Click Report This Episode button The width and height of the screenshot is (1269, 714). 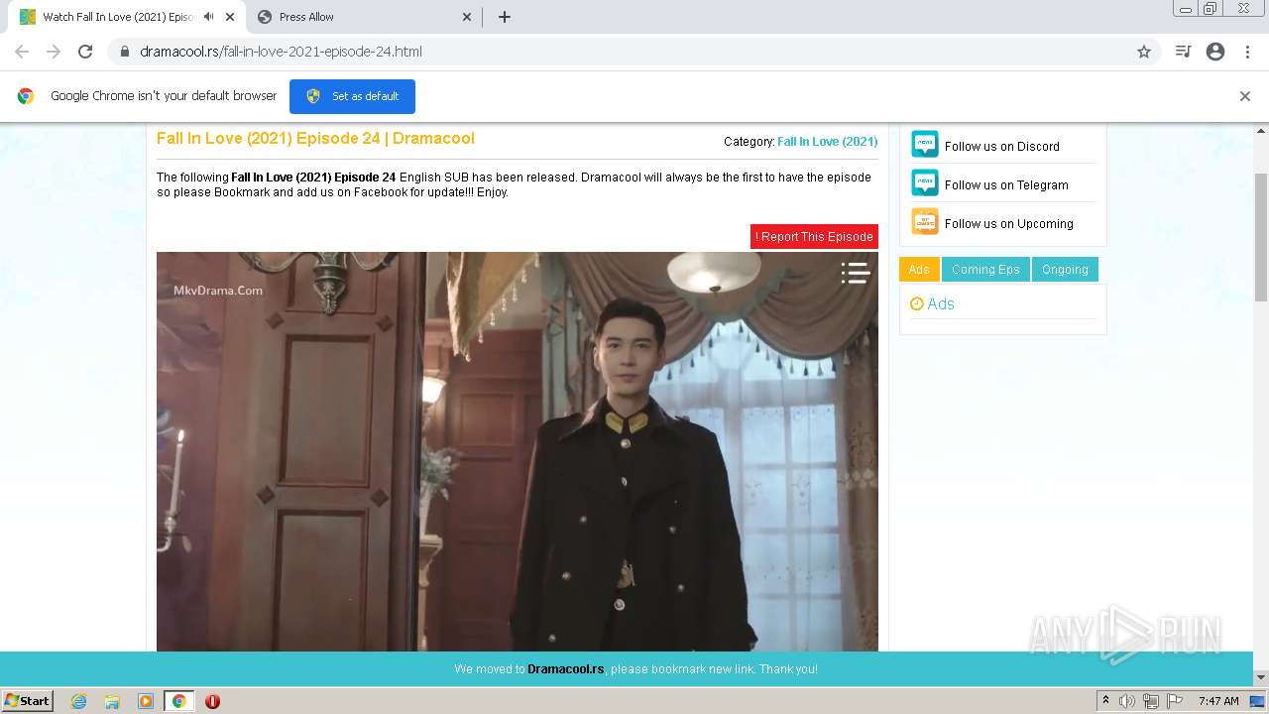click(814, 237)
